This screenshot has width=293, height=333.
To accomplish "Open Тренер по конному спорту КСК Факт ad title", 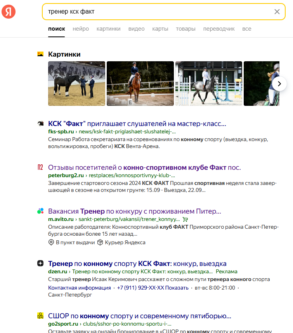I will [137, 263].
